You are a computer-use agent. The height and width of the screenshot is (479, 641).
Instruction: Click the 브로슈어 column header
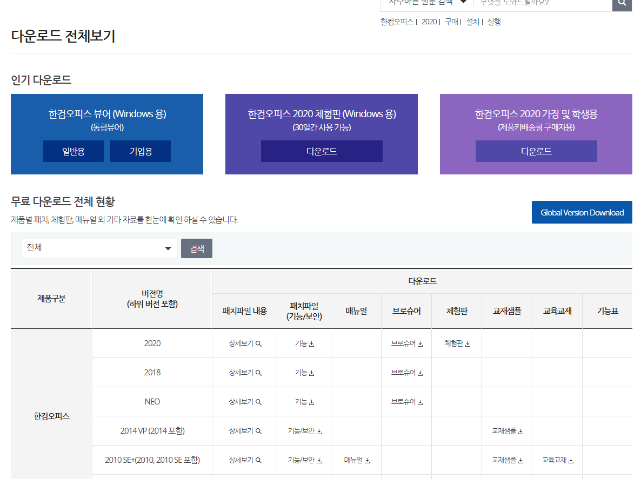point(406,311)
